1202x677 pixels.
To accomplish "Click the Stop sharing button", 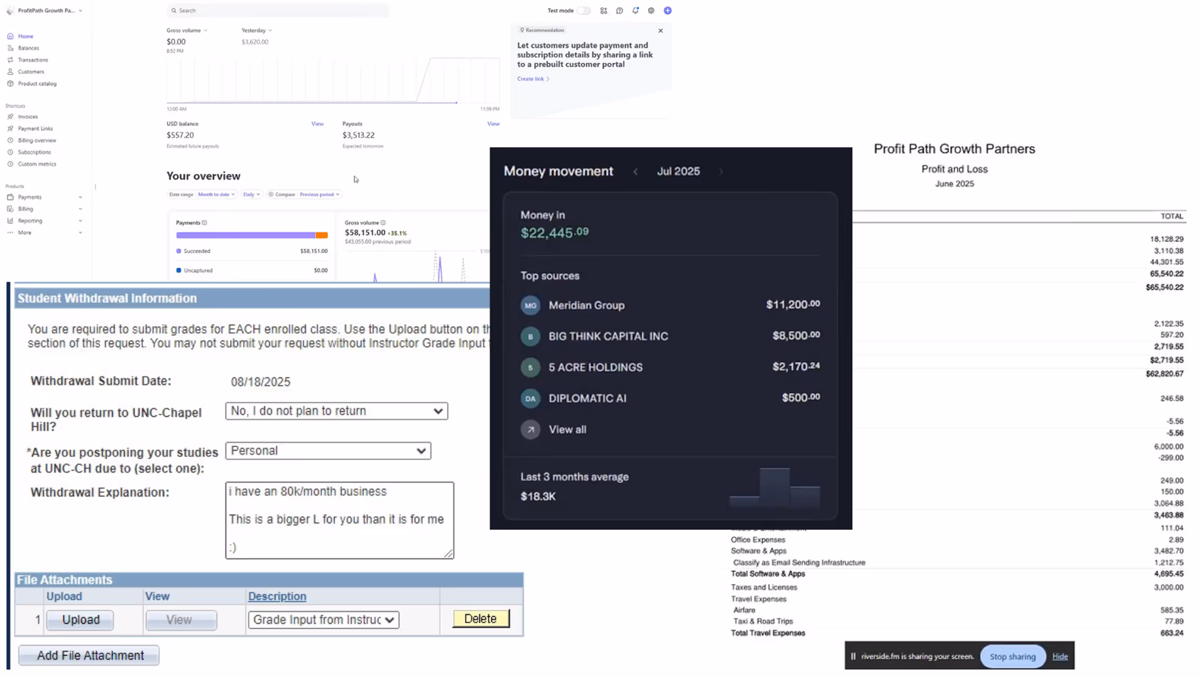I will (x=1012, y=656).
